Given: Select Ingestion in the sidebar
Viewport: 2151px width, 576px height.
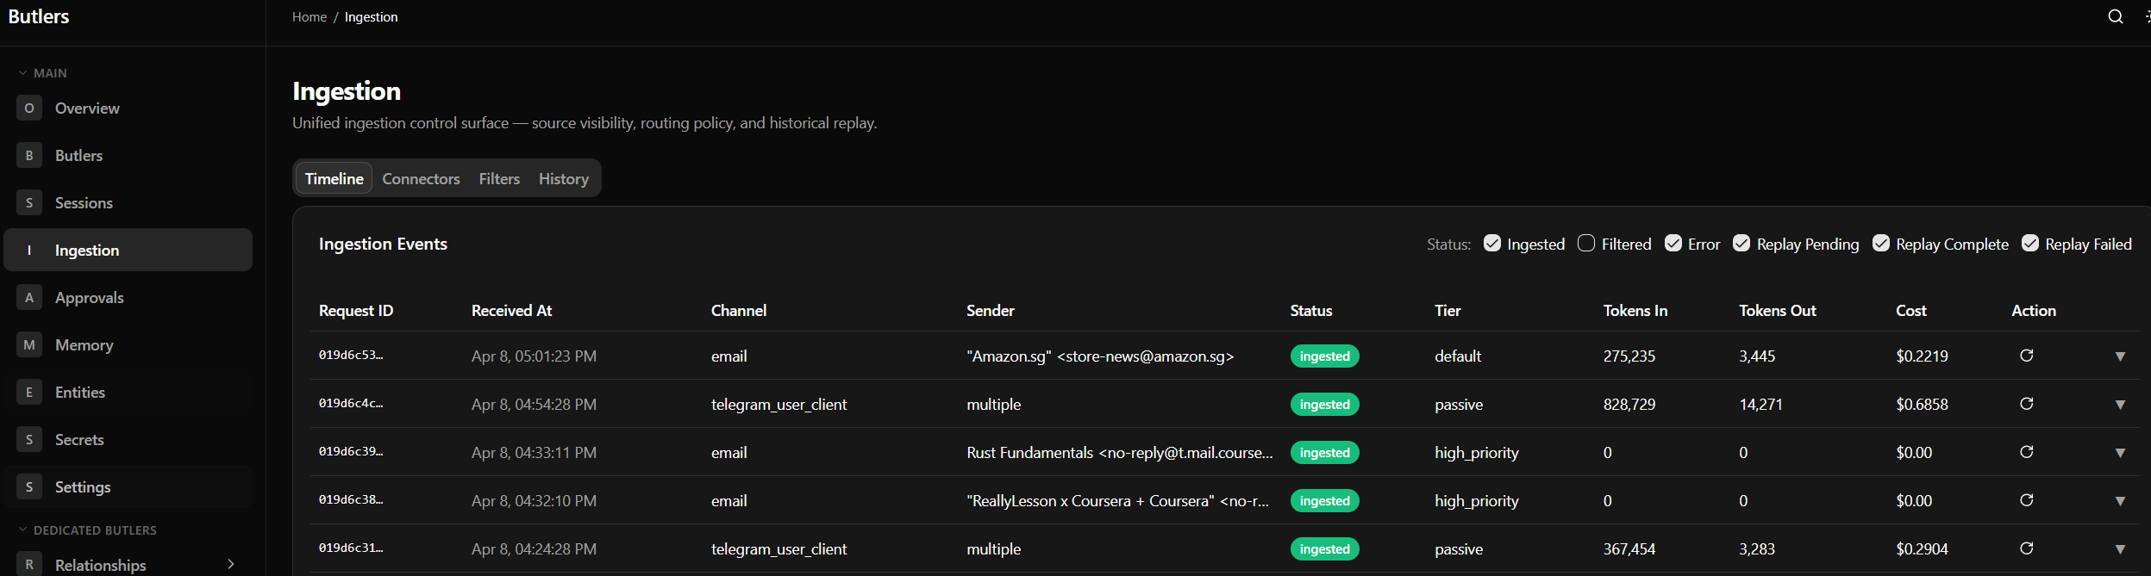Looking at the screenshot, I should [x=128, y=250].
